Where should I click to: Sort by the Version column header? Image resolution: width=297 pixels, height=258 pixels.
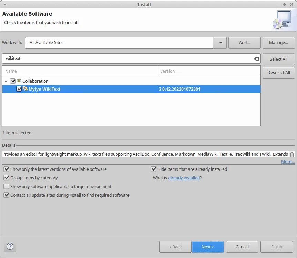(209, 71)
